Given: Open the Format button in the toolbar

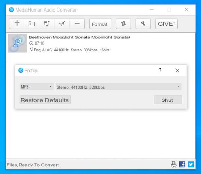Looking at the screenshot, I should pos(100,24).
